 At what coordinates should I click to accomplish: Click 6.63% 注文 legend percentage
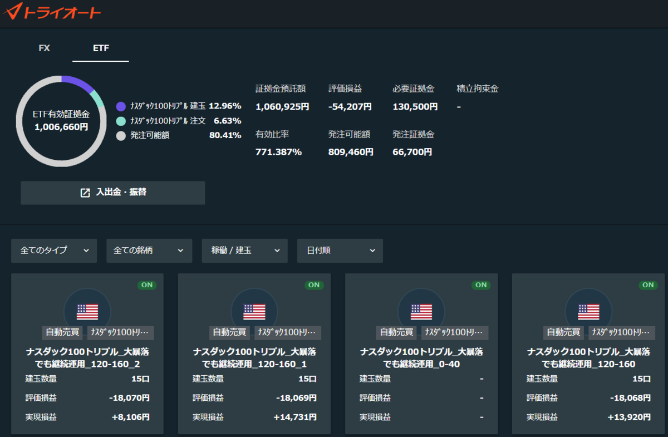[227, 121]
